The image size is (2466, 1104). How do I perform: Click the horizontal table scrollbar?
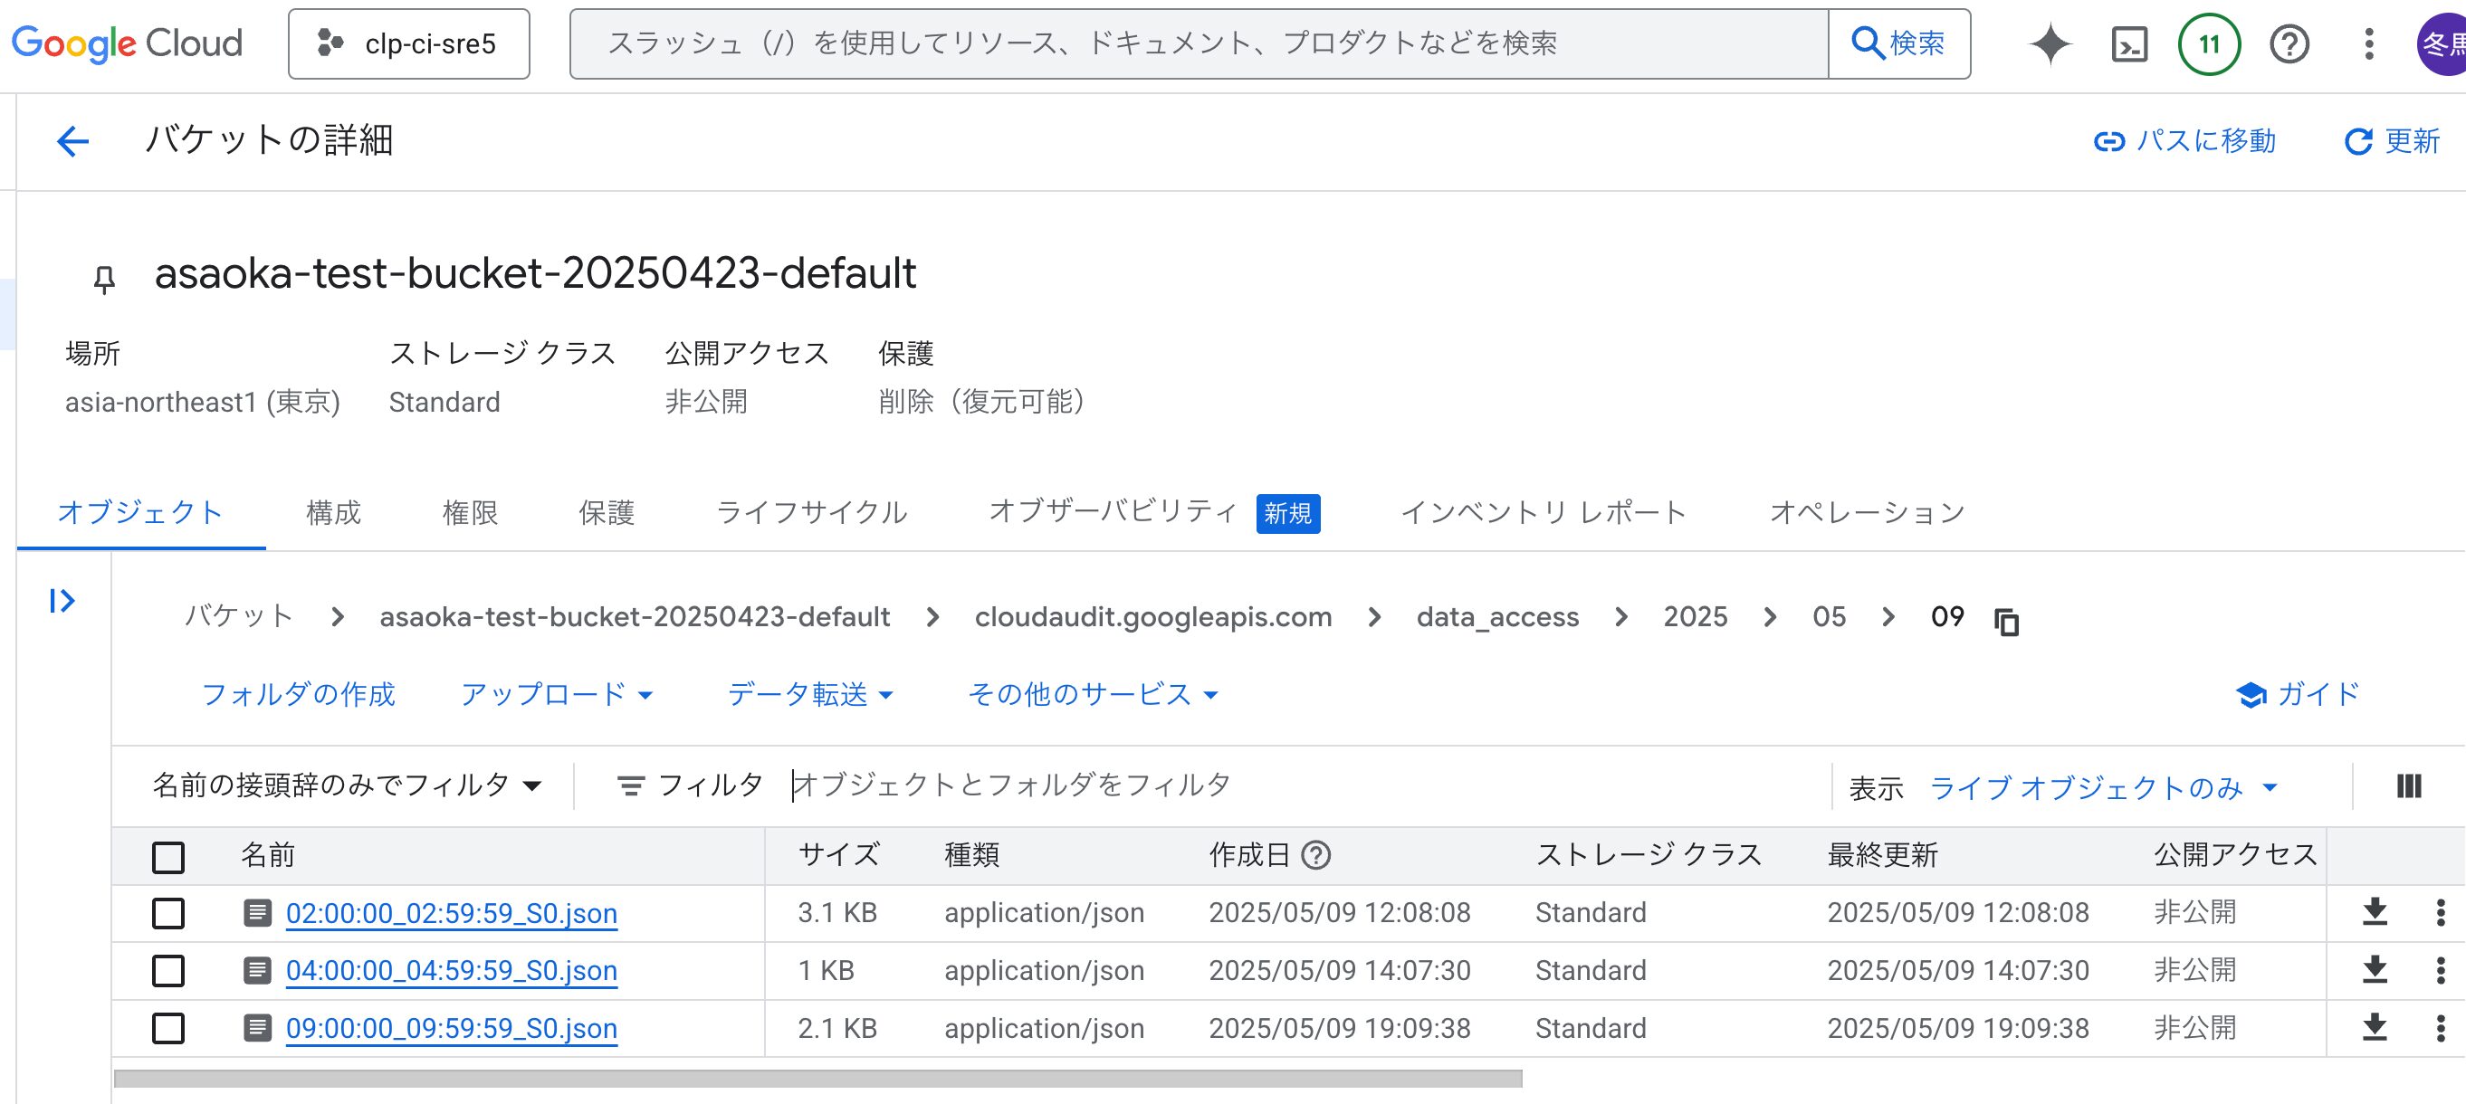coord(817,1078)
